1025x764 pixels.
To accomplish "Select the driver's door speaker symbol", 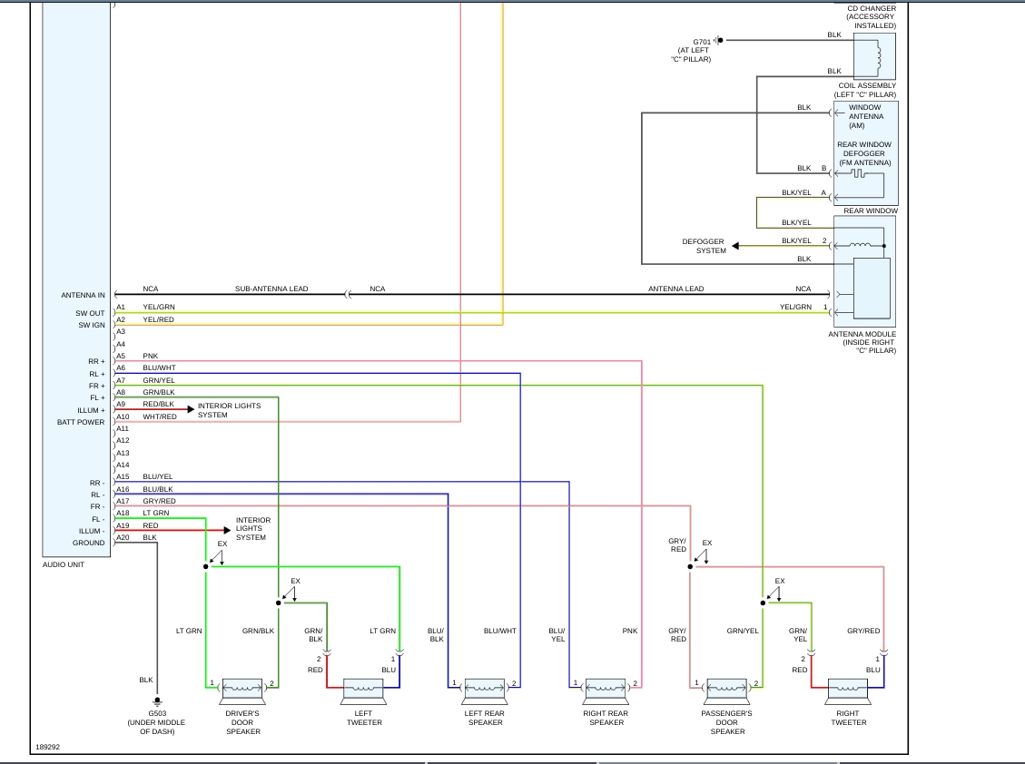I will (243, 690).
